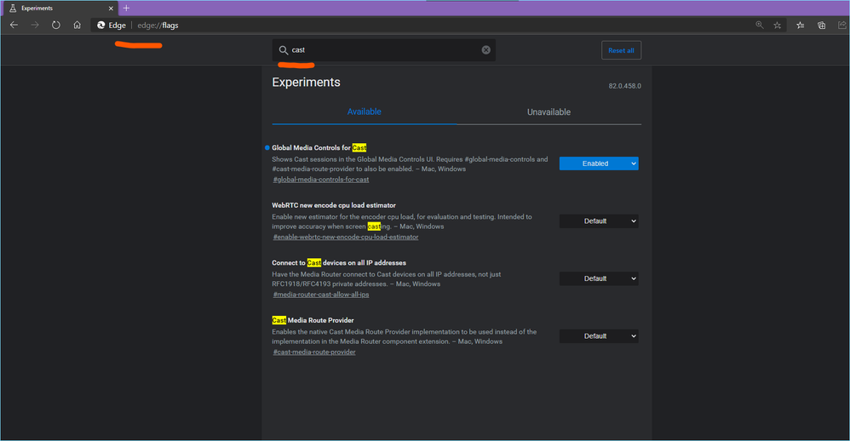Screen dimensions: 850x441
Task: Open the Default dropdown for WebRTC new encode cpu load estimator
Action: pyautogui.click(x=599, y=221)
